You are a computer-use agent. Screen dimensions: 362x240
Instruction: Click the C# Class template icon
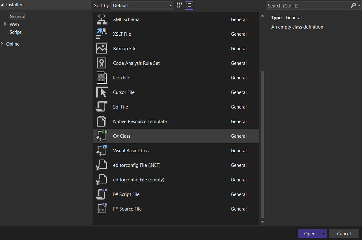pos(102,136)
